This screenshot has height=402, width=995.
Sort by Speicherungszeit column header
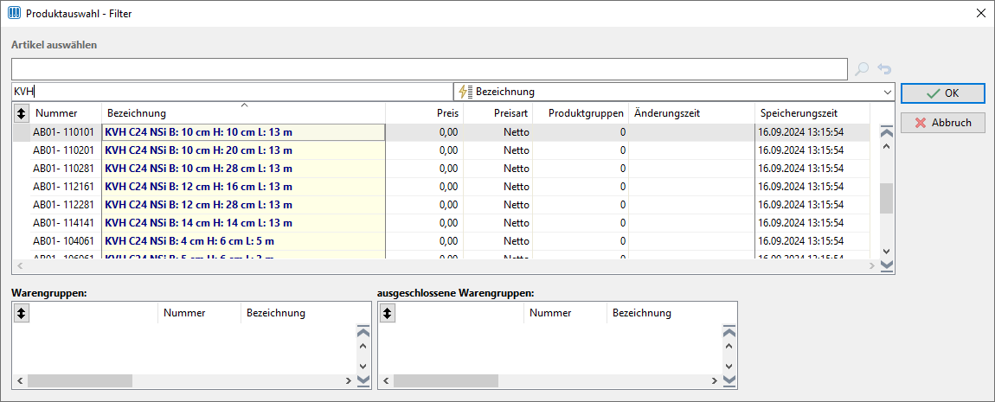pyautogui.click(x=812, y=113)
